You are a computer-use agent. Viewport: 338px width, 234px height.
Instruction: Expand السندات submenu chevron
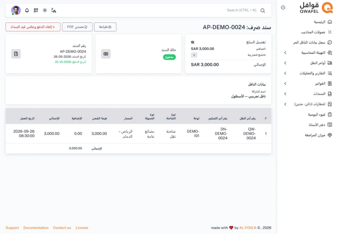coord(285,94)
